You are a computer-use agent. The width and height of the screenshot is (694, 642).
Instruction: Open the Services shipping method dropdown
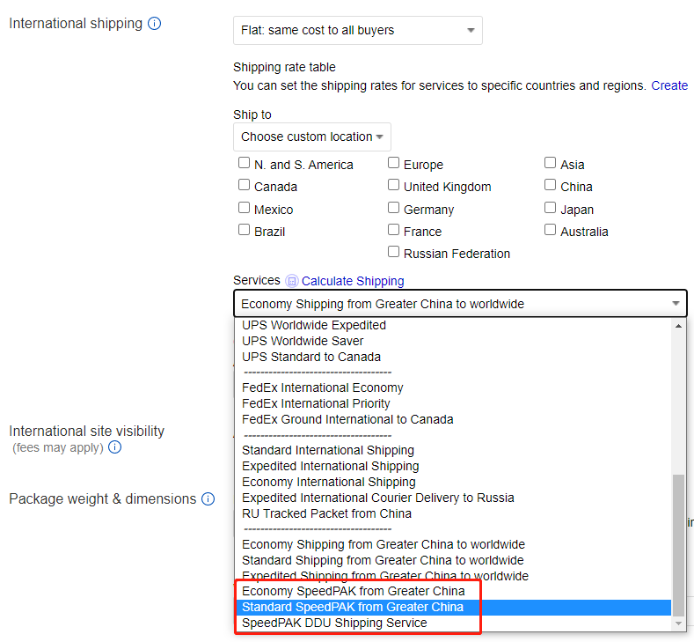[460, 304]
